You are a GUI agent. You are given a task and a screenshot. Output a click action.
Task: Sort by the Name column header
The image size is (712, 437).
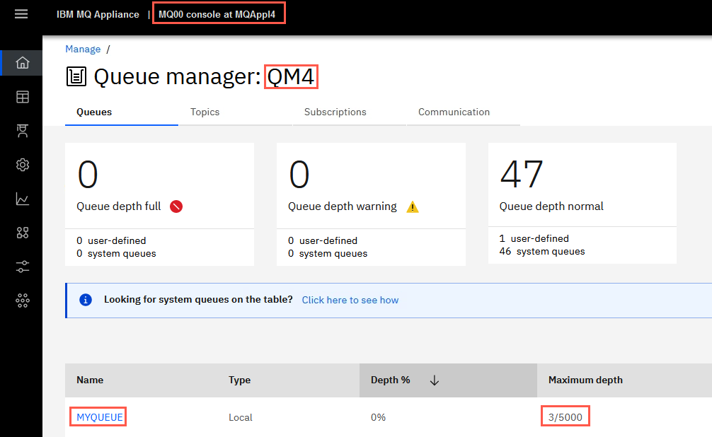[90, 380]
